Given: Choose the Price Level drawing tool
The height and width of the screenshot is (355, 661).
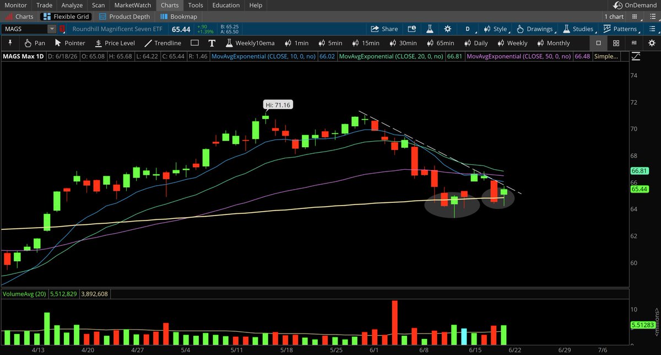Looking at the screenshot, I should [115, 43].
